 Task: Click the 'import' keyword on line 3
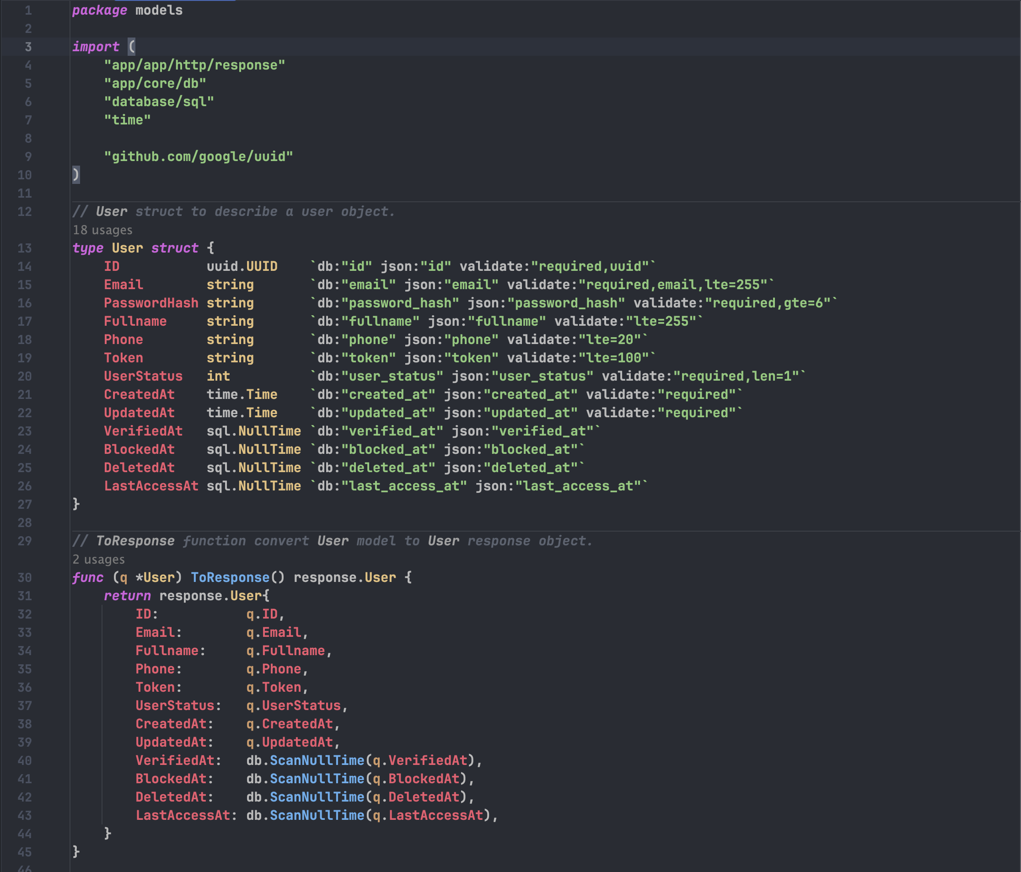click(96, 47)
